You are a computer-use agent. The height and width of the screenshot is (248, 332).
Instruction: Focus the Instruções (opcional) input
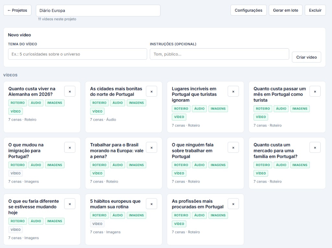pos(219,54)
